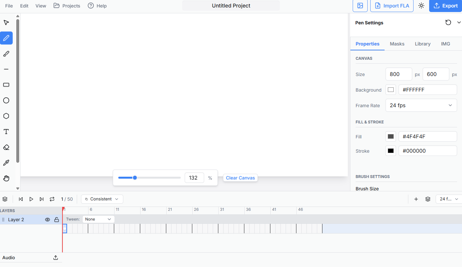Open the Help menu
Image resolution: width=462 pixels, height=267 pixels.
pos(97,6)
